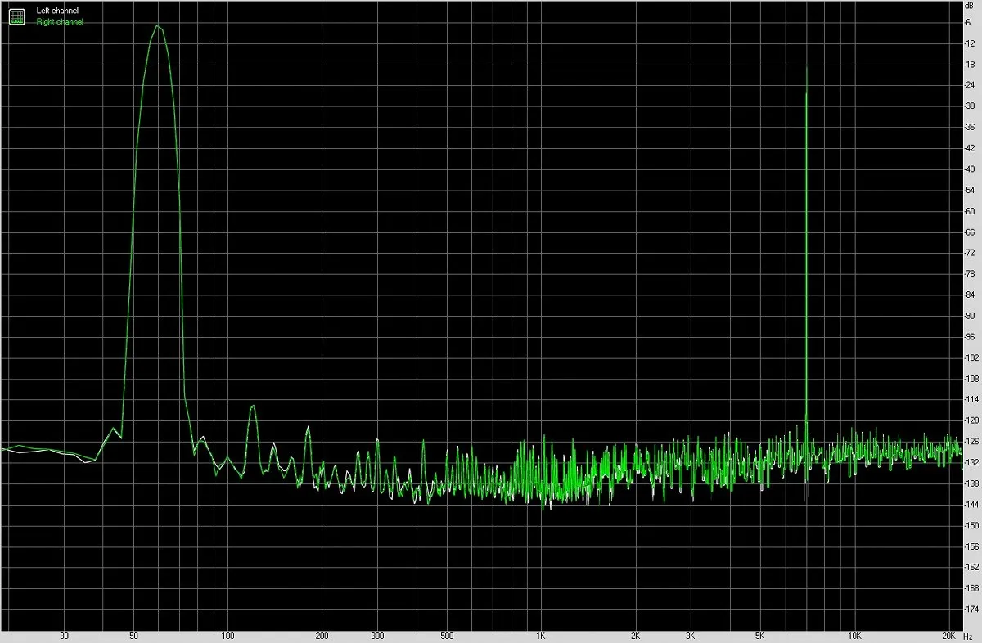Click the "-132" dB scale value
Screen dimensions: 982x643
coord(970,463)
